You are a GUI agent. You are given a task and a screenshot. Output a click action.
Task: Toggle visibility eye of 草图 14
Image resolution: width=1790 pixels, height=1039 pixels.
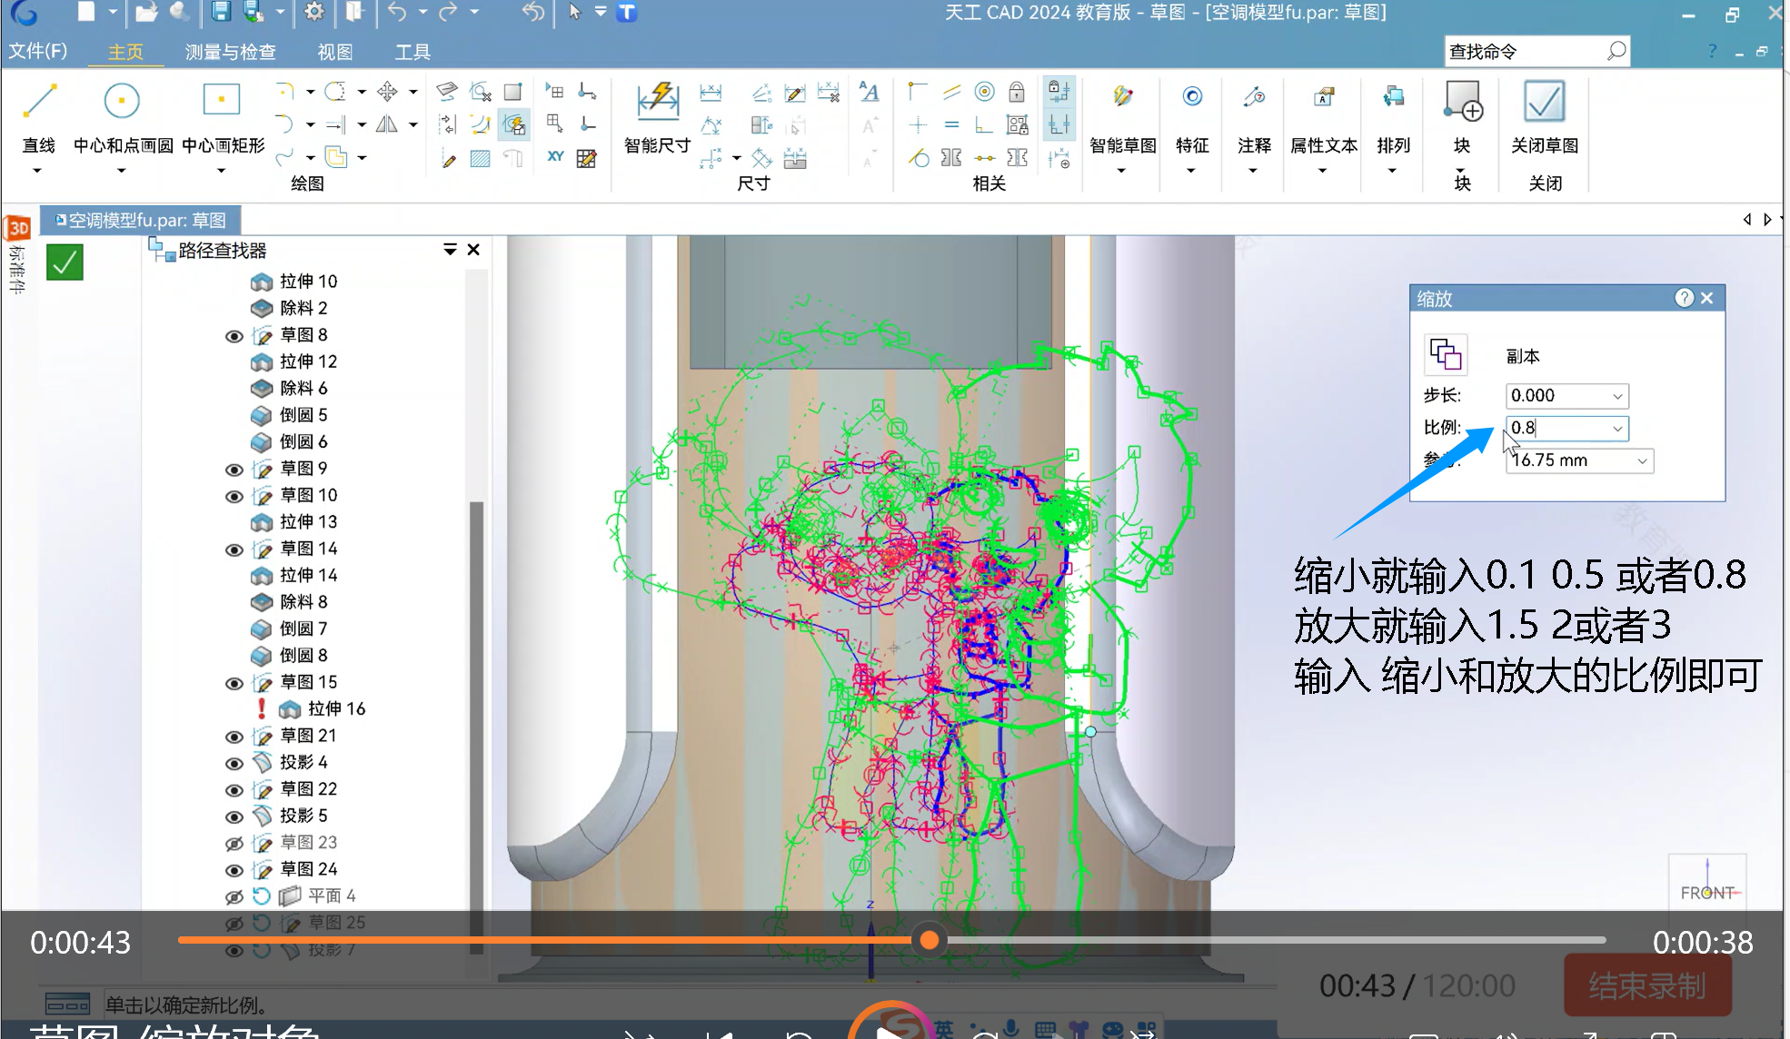pyautogui.click(x=234, y=549)
